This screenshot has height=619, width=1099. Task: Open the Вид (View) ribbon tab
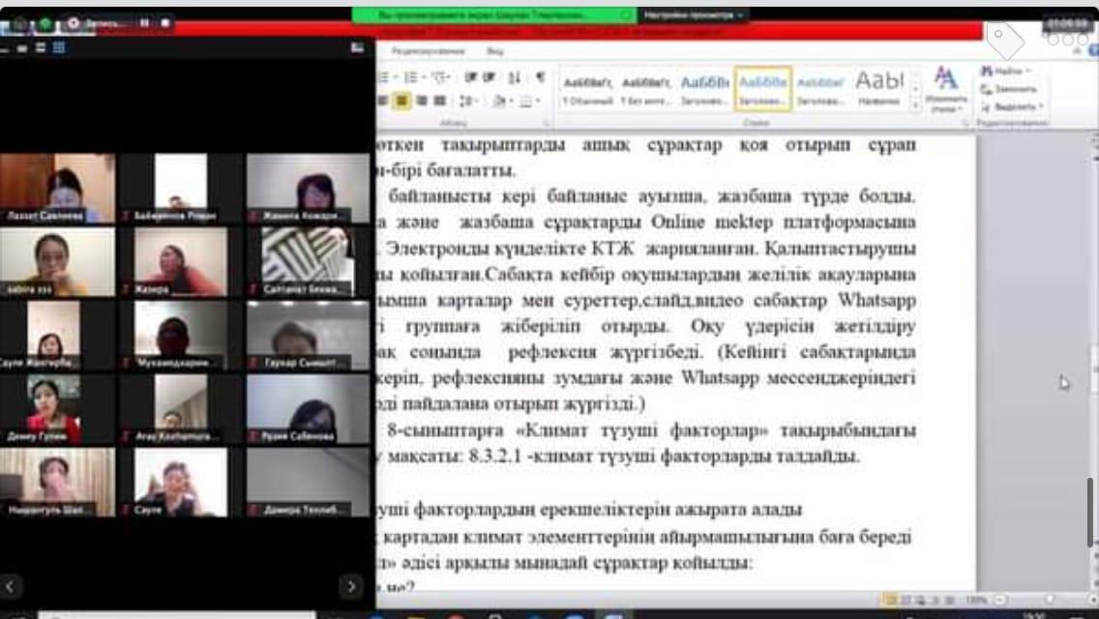(x=495, y=50)
